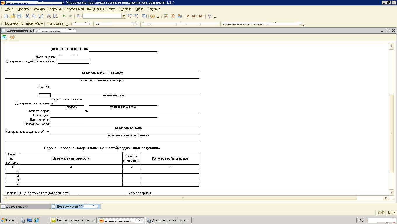Click the M memory button
This screenshot has height=224, width=397.
pyautogui.click(x=188, y=16)
